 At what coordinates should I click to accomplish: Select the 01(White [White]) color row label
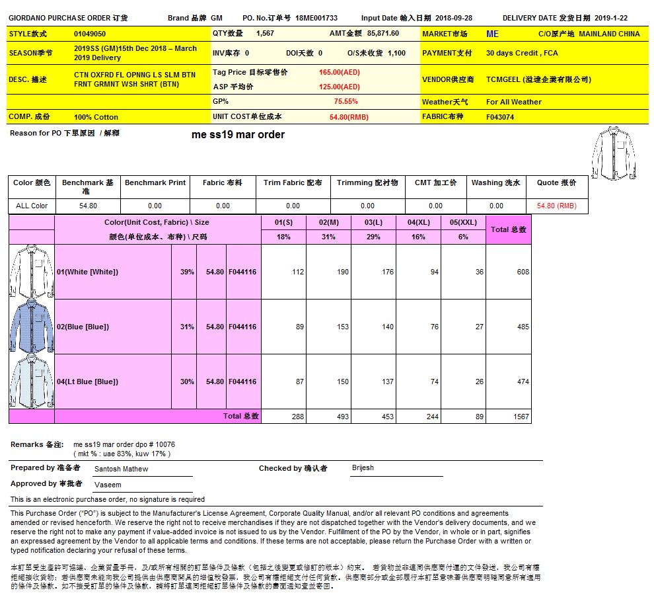[87, 272]
